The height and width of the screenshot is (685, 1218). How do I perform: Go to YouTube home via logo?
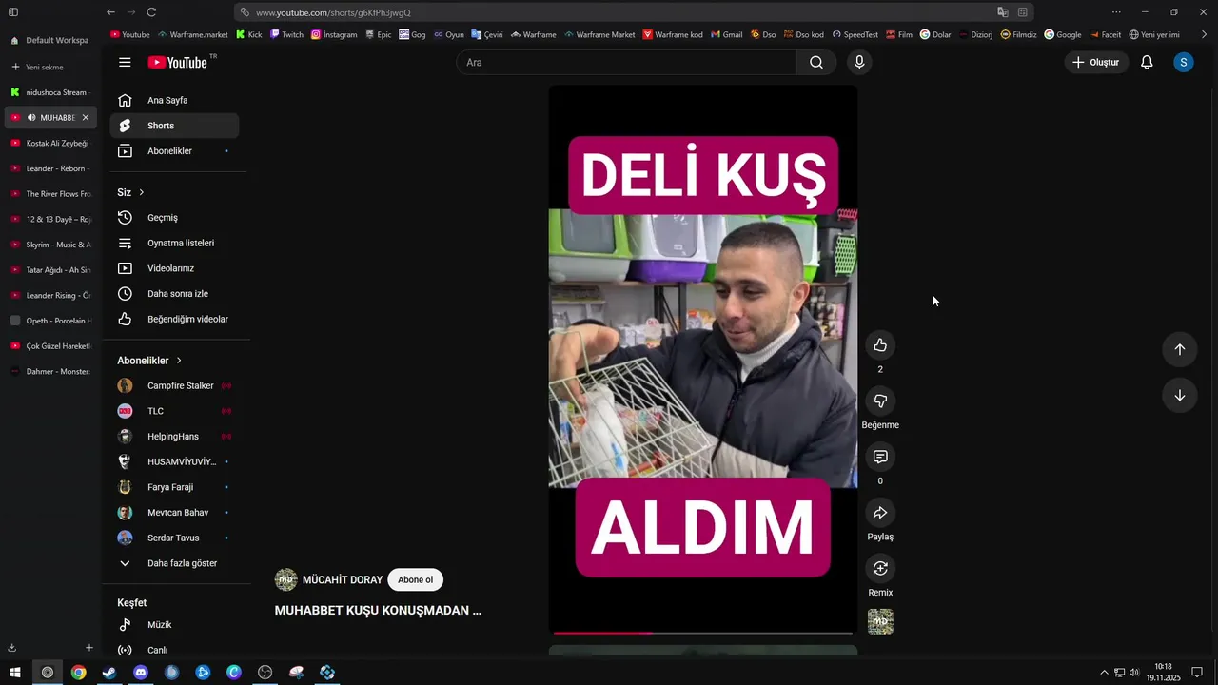pyautogui.click(x=178, y=62)
